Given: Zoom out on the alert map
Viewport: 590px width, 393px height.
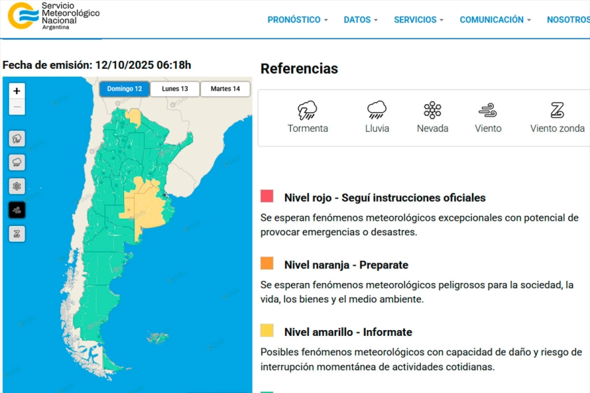Looking at the screenshot, I should tap(17, 107).
